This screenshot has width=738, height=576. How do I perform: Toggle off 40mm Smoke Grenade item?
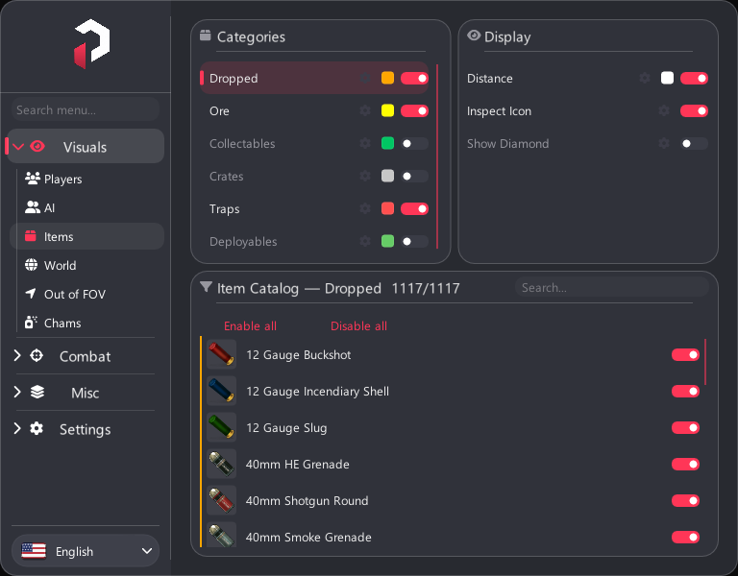click(685, 537)
